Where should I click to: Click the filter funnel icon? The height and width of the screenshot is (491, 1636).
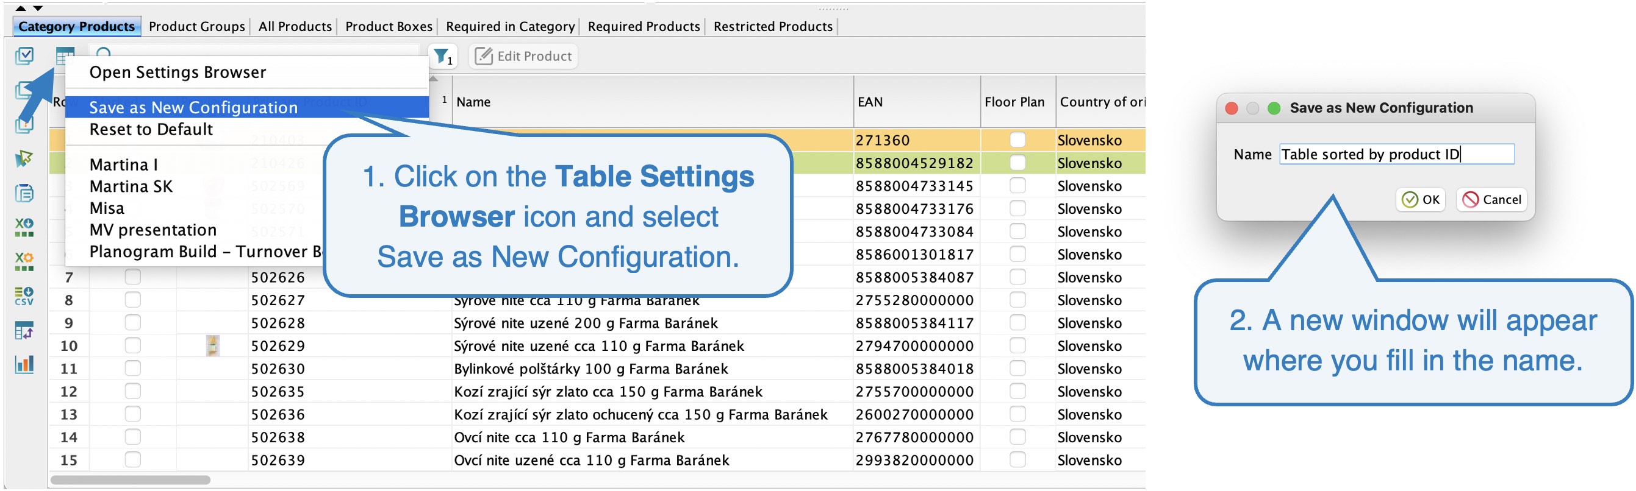tap(443, 57)
